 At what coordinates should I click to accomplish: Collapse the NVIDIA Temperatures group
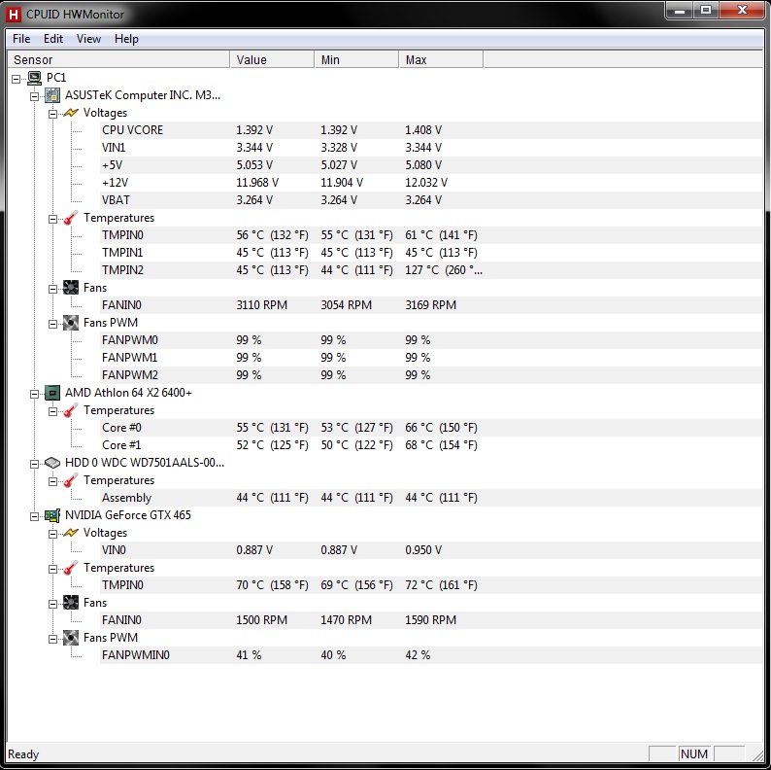point(52,569)
